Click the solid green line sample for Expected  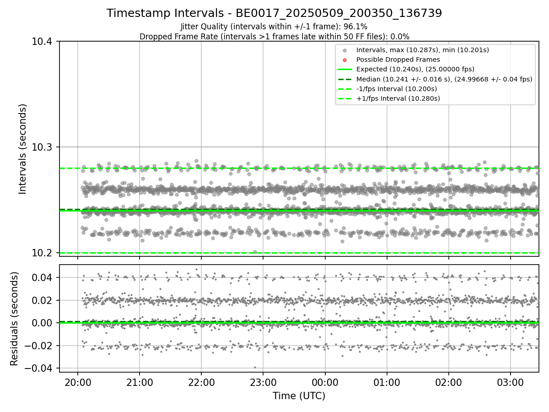point(345,70)
